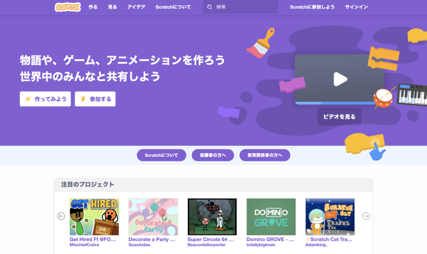427x254 pixels.
Task: Click the Super Circote 64 ... title link
Action: (x=211, y=239)
